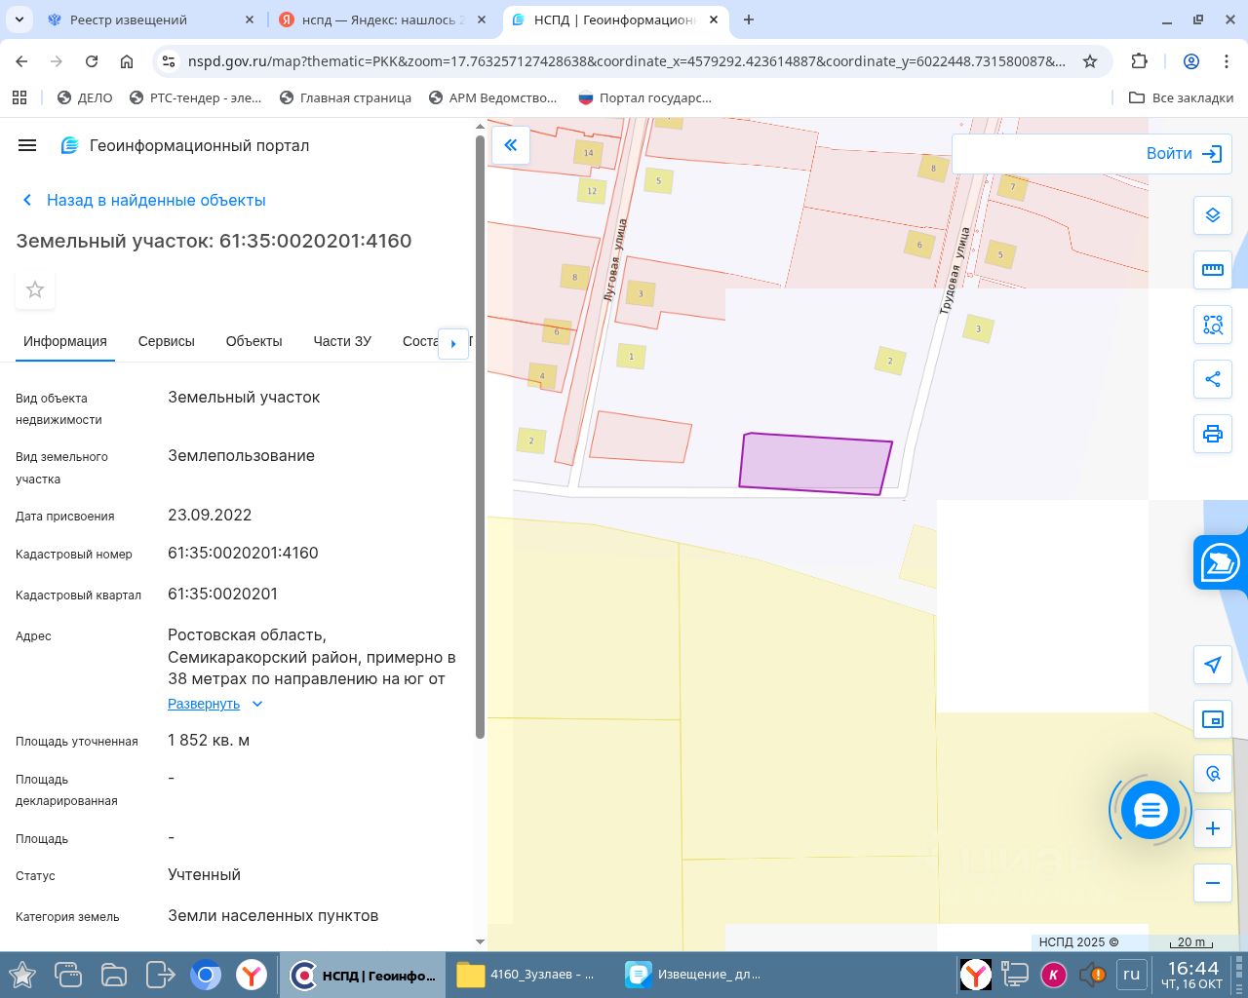View site information in address bar
The width and height of the screenshot is (1248, 998).
(x=169, y=61)
